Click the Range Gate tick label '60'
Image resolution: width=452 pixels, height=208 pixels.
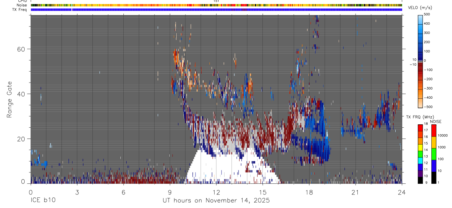[x=22, y=49]
